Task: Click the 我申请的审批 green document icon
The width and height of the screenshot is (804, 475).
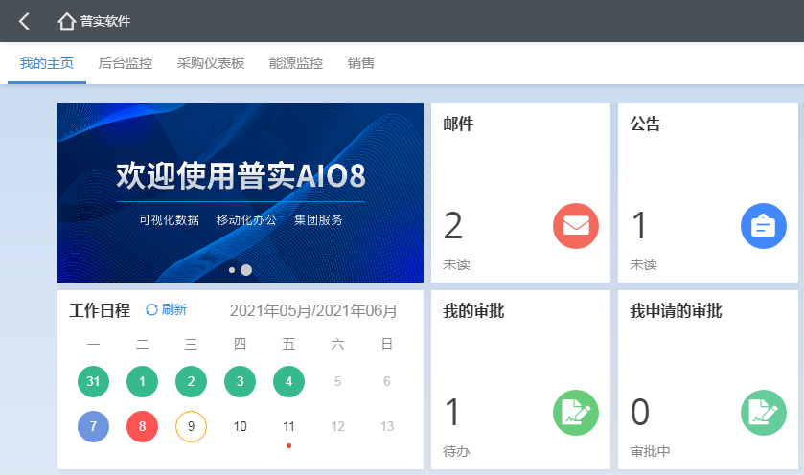Action: pyautogui.click(x=764, y=413)
